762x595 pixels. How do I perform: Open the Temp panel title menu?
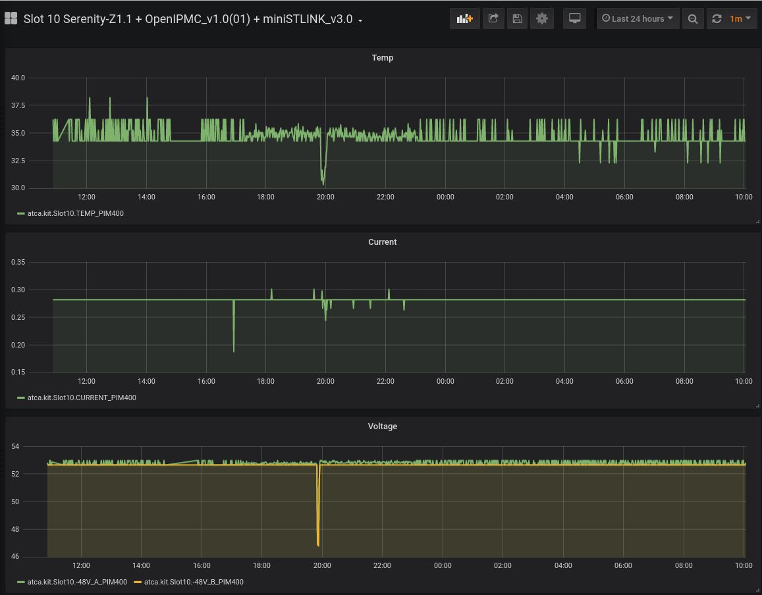[x=382, y=58]
